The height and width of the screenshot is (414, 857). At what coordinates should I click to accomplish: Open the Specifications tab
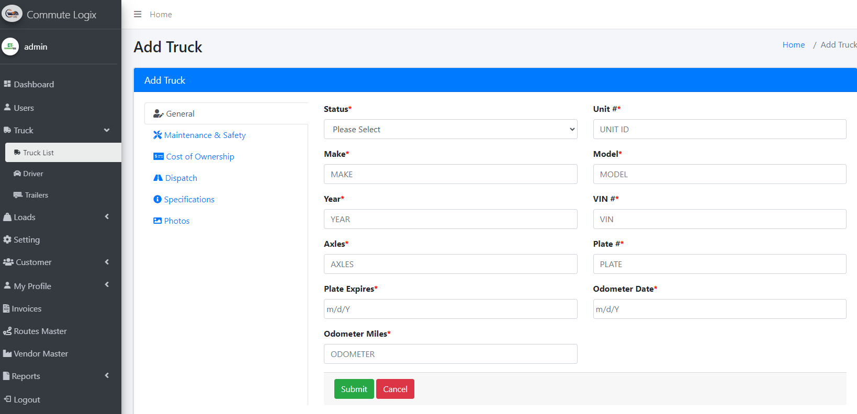189,199
